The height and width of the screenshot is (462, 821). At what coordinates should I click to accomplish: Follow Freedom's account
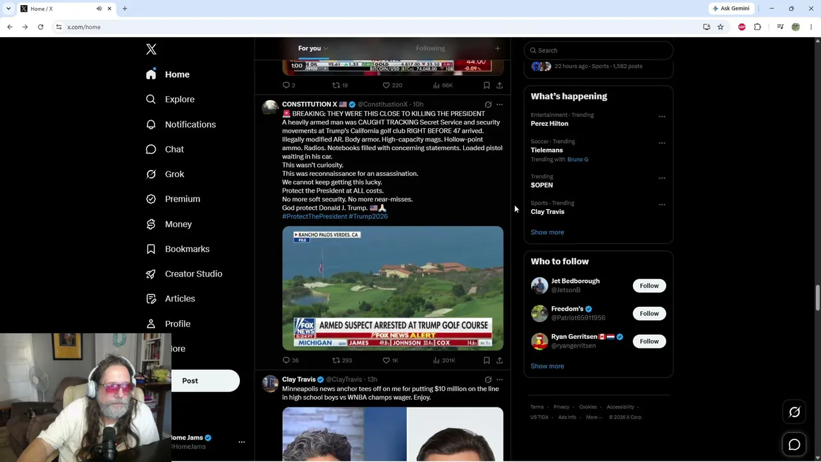tap(649, 314)
